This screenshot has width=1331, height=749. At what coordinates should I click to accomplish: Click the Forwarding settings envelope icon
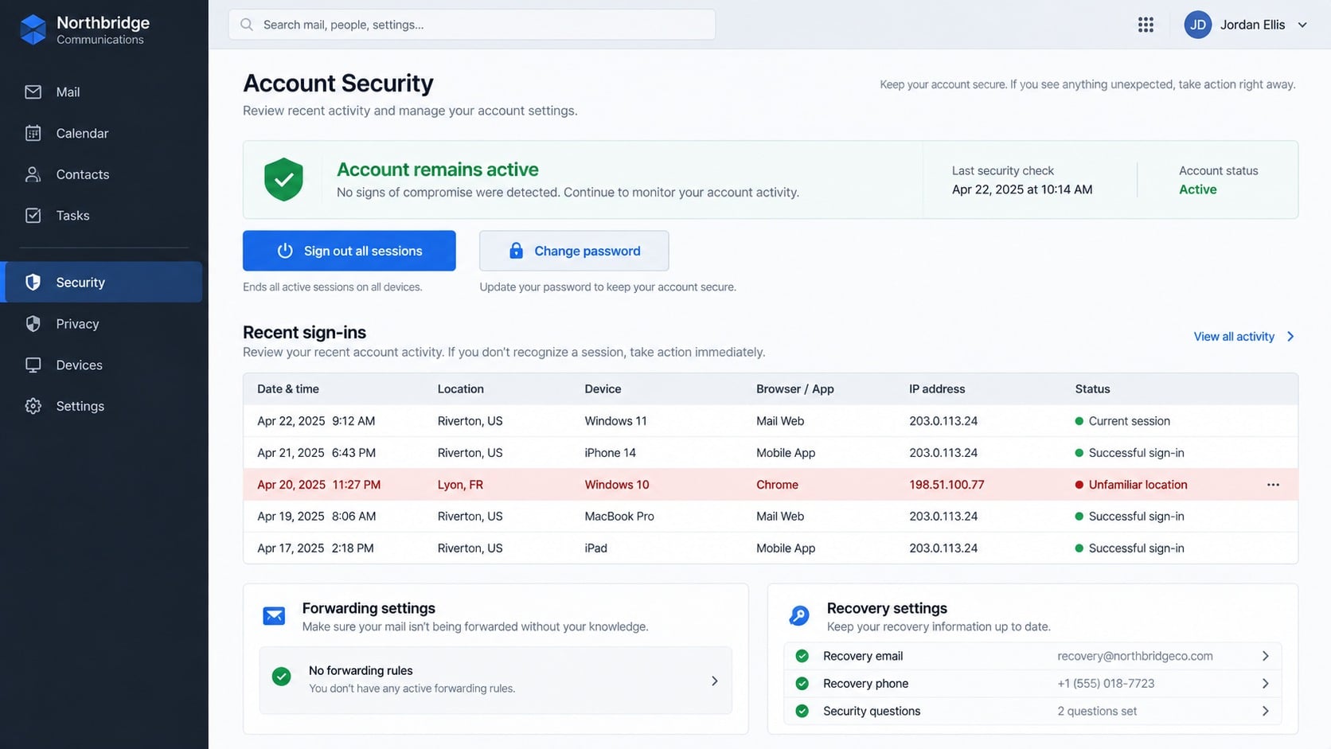(x=274, y=616)
